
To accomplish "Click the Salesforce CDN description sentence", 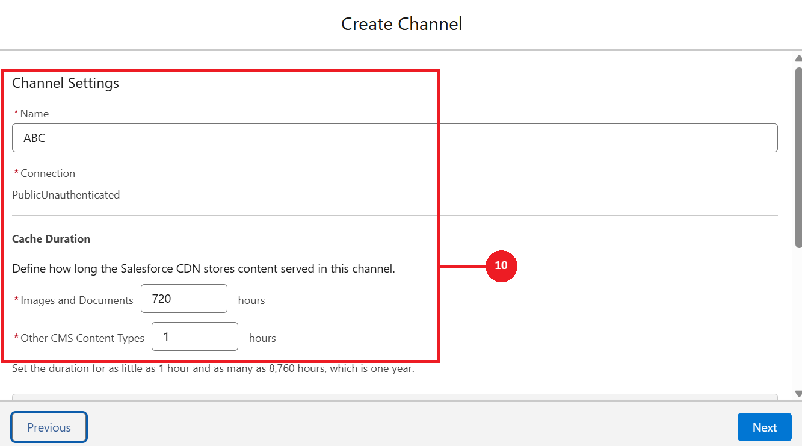I will click(x=203, y=269).
